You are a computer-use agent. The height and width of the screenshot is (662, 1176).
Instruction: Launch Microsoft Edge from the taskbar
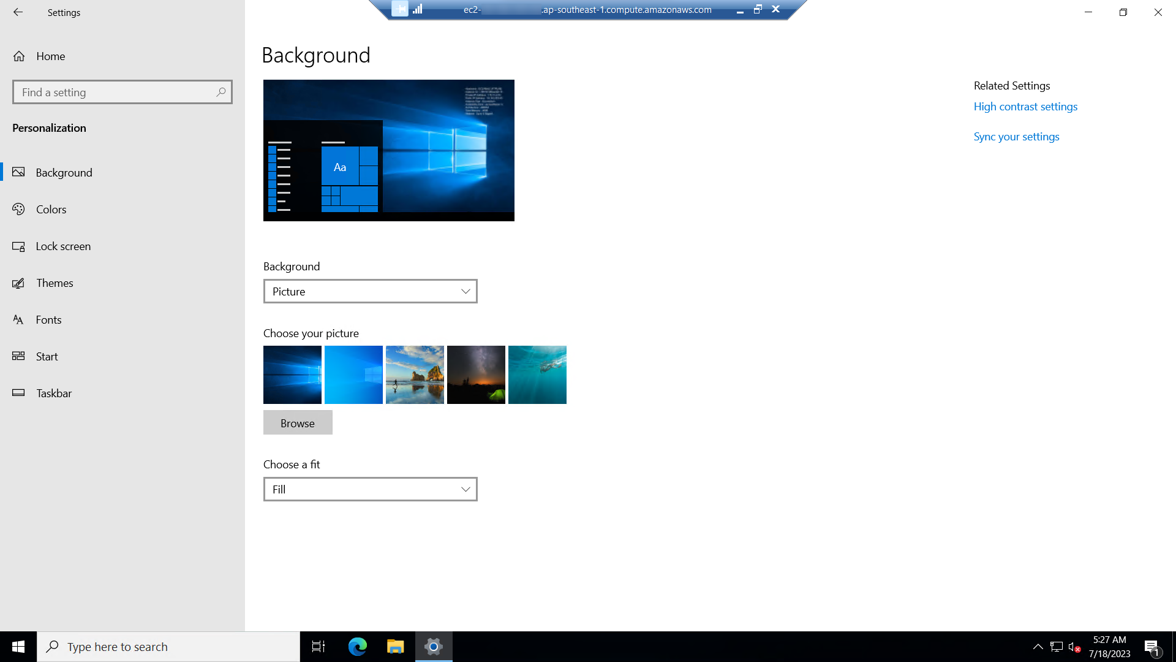(357, 647)
